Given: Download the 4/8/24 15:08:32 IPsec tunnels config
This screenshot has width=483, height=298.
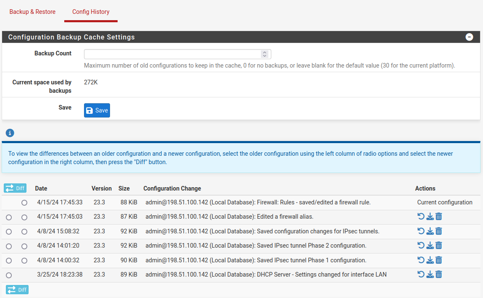Looking at the screenshot, I should 430,231.
